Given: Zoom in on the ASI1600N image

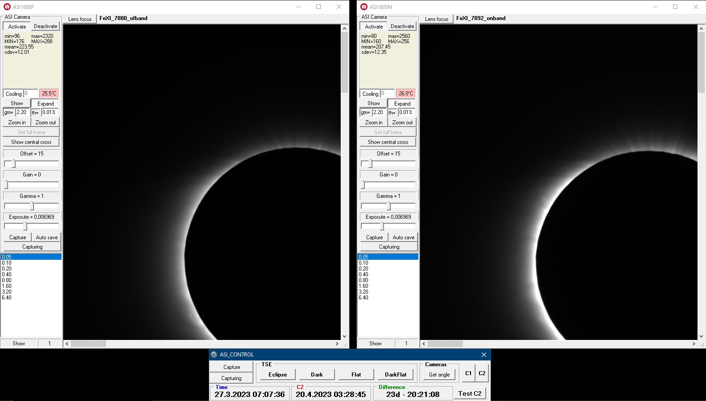Looking at the screenshot, I should [x=374, y=123].
